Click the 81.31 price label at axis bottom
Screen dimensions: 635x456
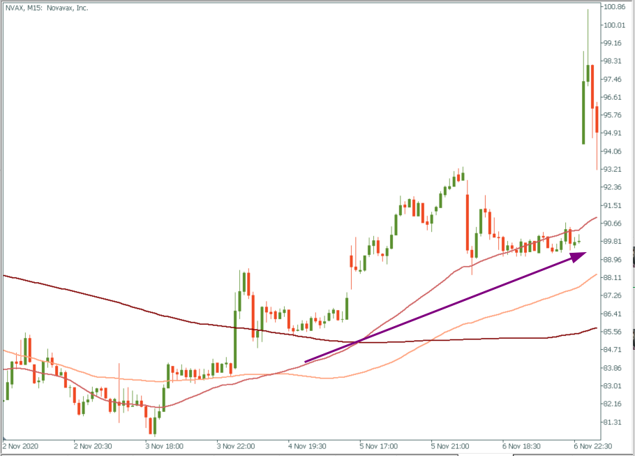[x=615, y=422]
